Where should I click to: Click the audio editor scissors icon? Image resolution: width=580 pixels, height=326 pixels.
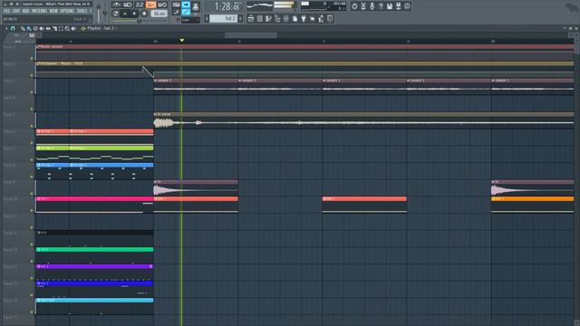[x=363, y=6]
